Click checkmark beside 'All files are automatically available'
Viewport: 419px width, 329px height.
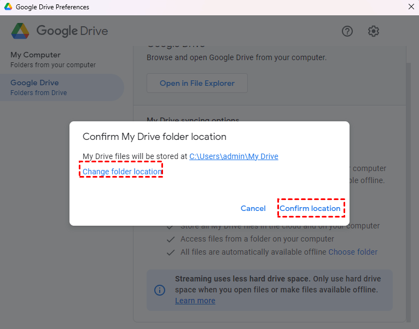(171, 252)
